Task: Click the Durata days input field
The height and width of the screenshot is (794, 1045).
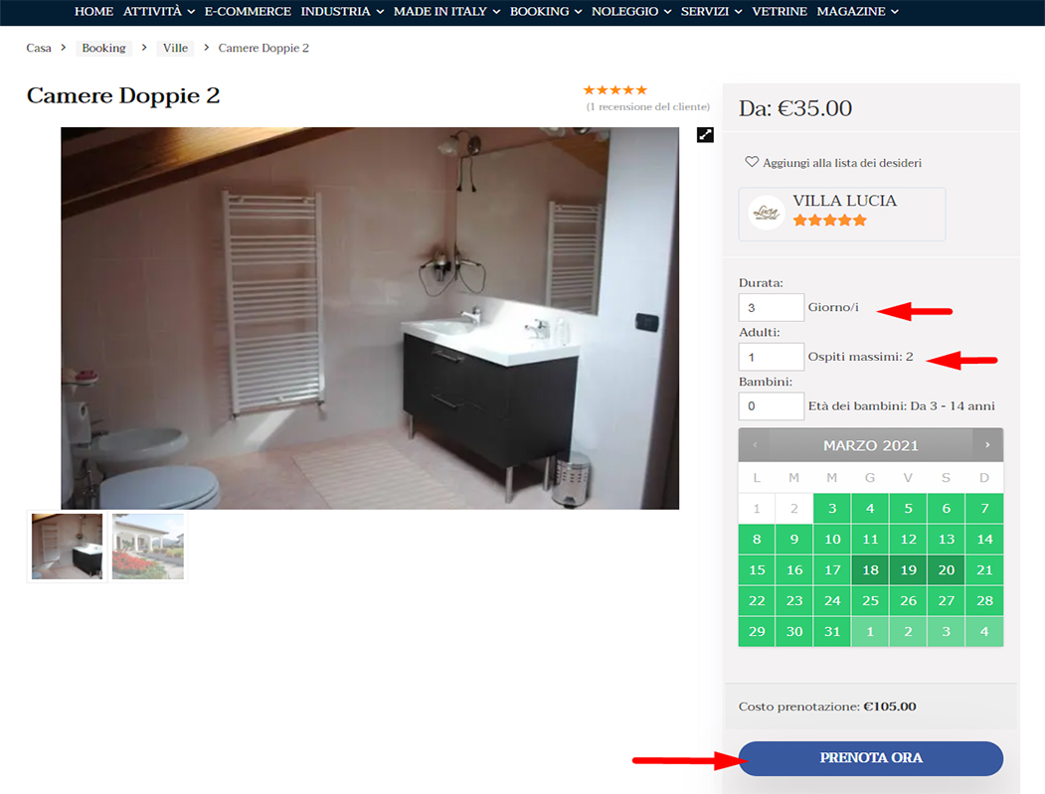Action: click(772, 308)
